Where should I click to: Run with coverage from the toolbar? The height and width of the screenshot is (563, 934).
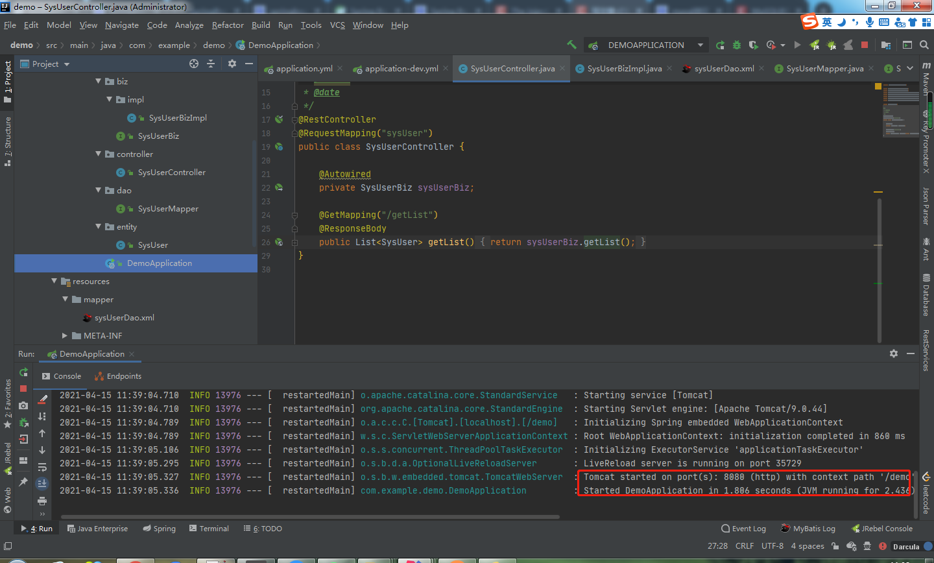pyautogui.click(x=753, y=45)
